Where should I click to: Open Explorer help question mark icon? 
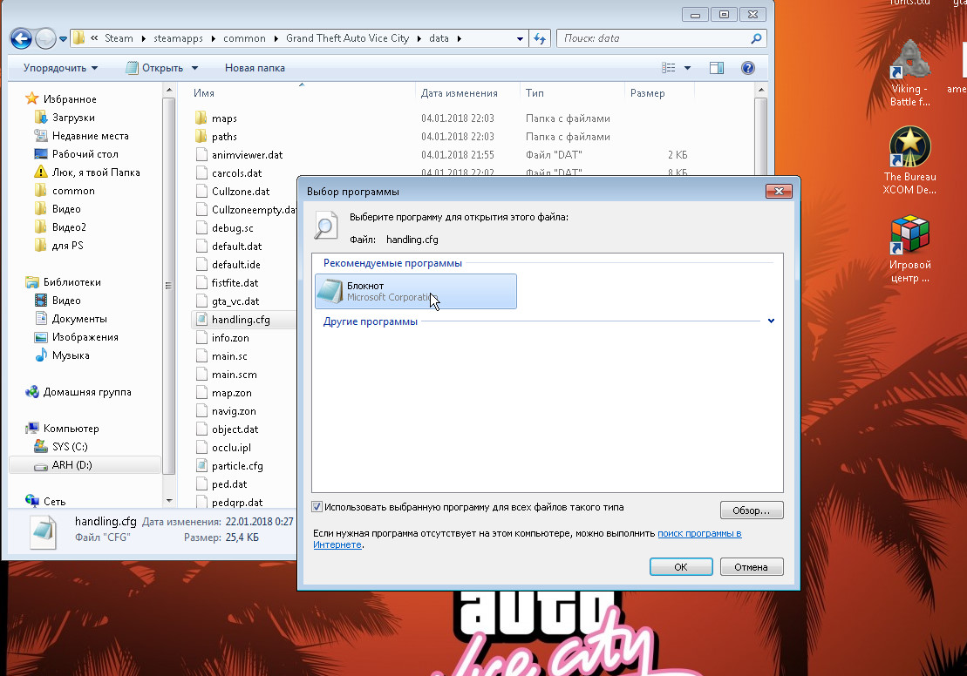(747, 68)
